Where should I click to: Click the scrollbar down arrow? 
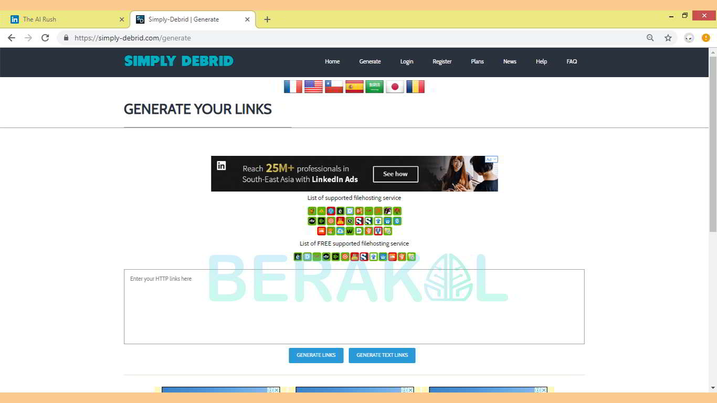713,388
